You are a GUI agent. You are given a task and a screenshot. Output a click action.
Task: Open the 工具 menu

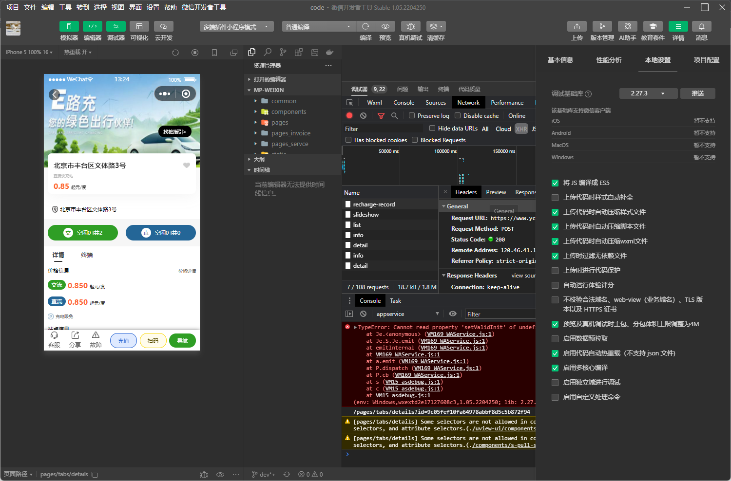(x=65, y=7)
